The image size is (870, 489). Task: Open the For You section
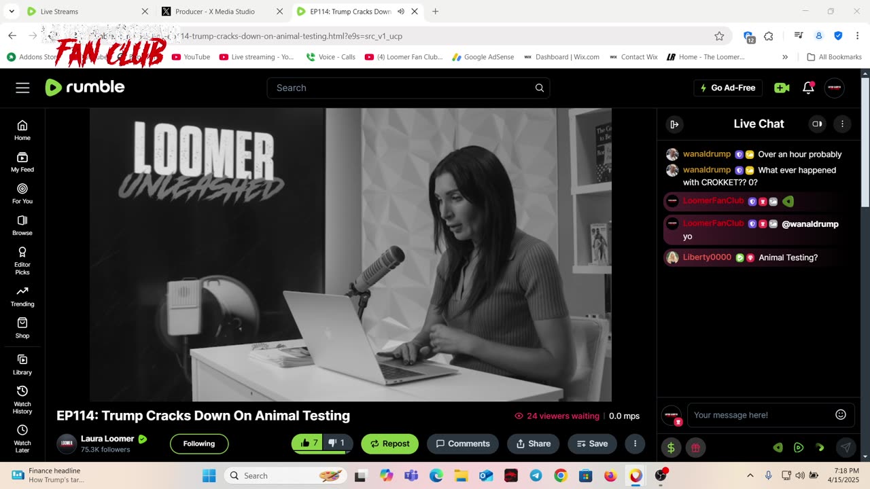pyautogui.click(x=22, y=194)
